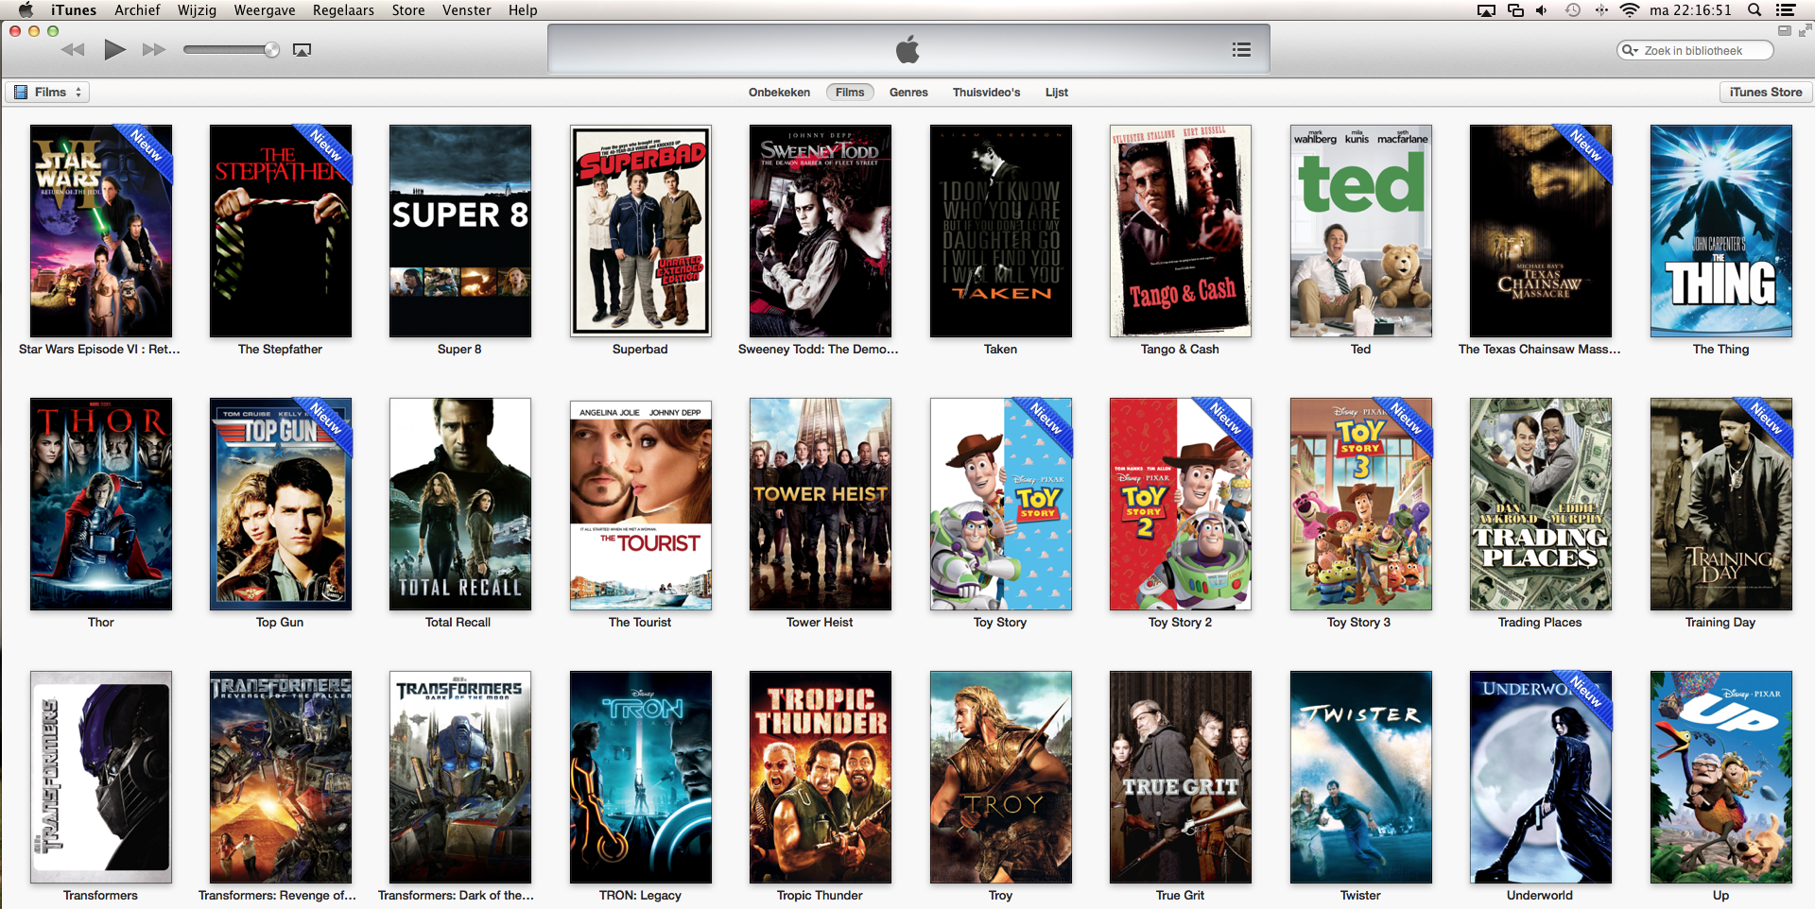Screen dimensions: 1815x909
Task: Open the Regelaars menu
Action: coord(343,10)
